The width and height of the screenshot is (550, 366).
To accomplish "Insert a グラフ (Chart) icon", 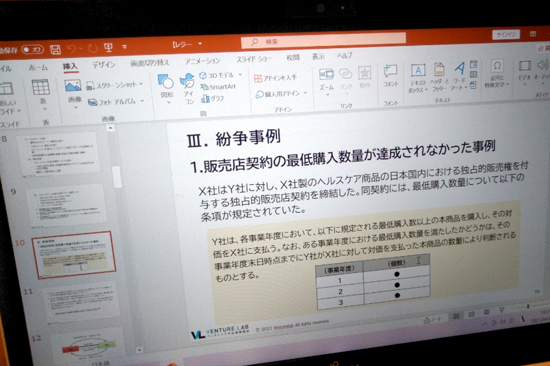I will coord(205,99).
